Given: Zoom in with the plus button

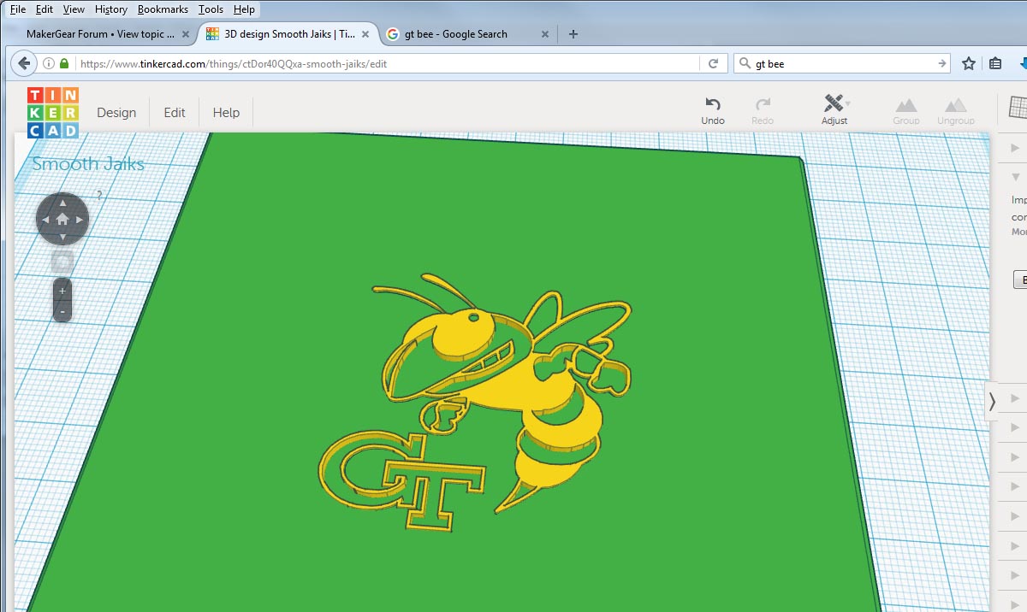Looking at the screenshot, I should 62,291.
